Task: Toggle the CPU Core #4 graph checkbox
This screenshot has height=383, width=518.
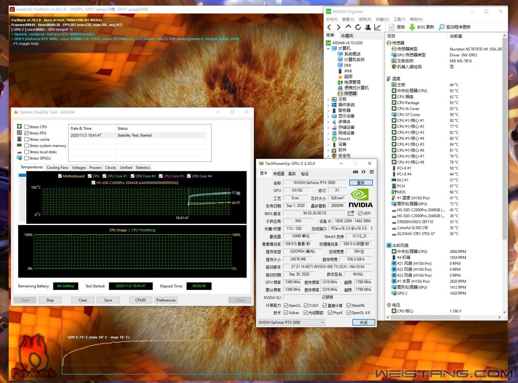Action: (189, 176)
